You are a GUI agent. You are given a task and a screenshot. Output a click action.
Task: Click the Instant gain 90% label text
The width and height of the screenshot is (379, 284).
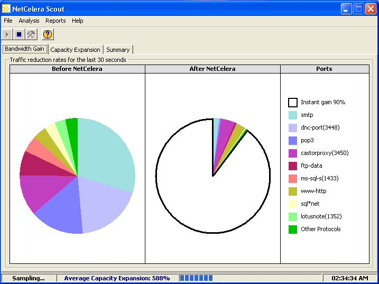(323, 102)
